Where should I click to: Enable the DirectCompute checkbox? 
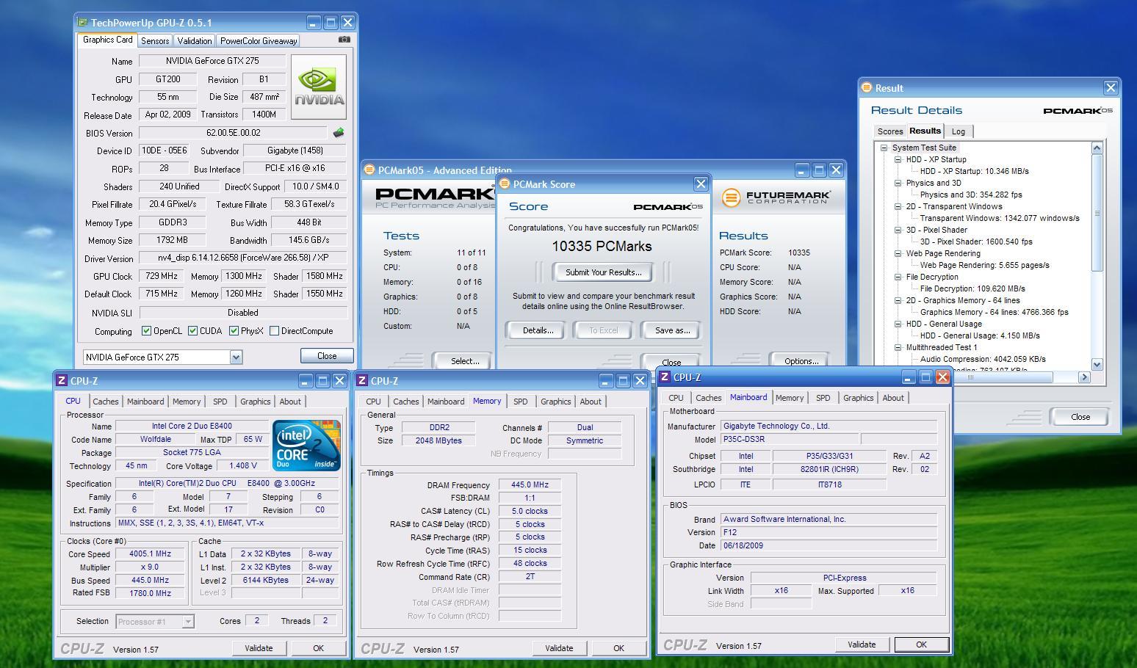click(274, 331)
